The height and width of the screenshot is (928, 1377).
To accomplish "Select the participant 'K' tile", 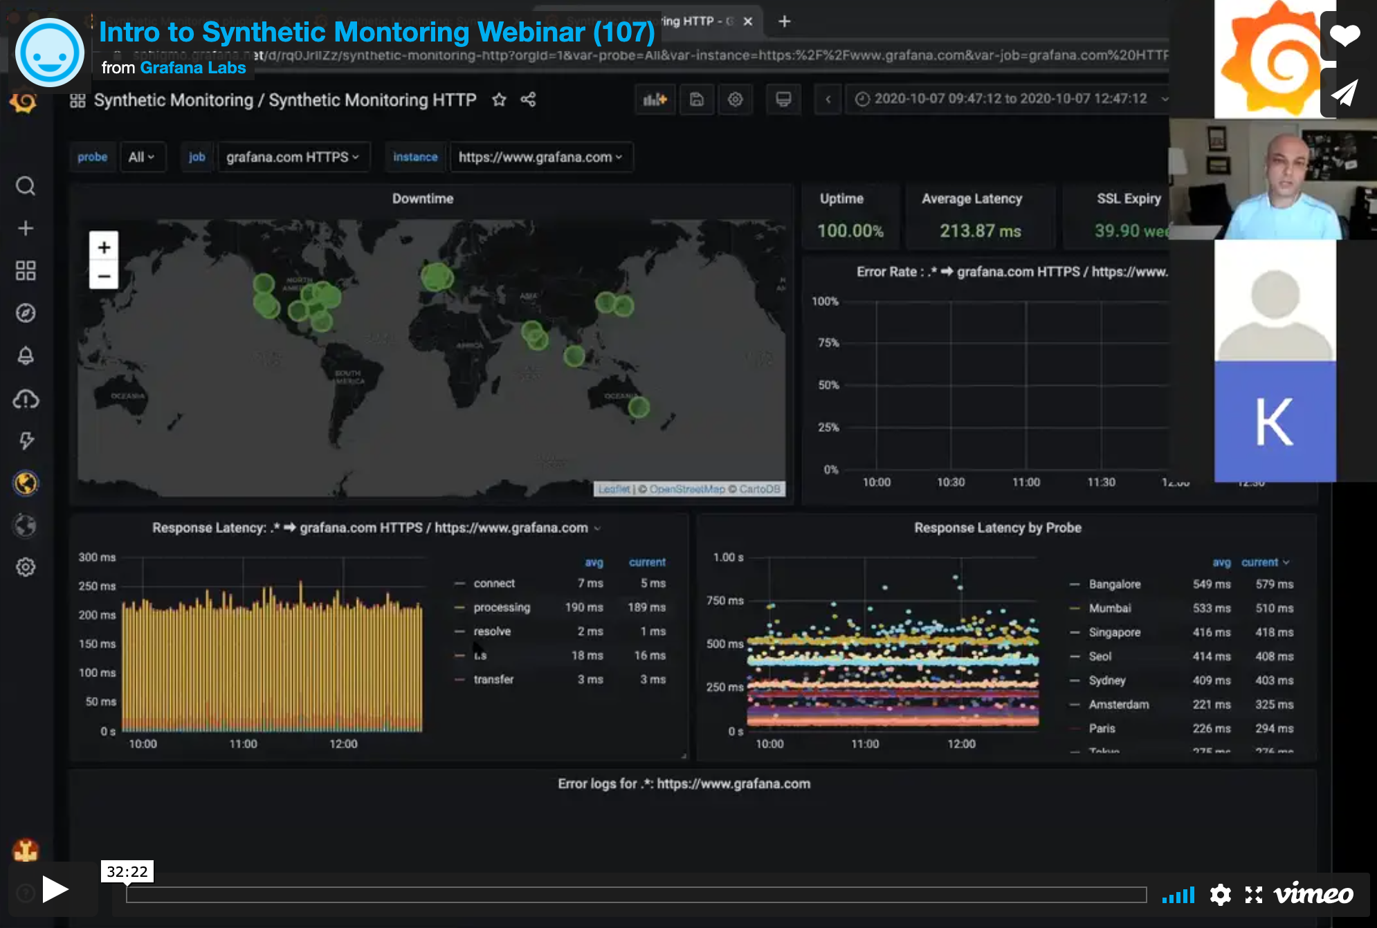I will click(x=1275, y=422).
